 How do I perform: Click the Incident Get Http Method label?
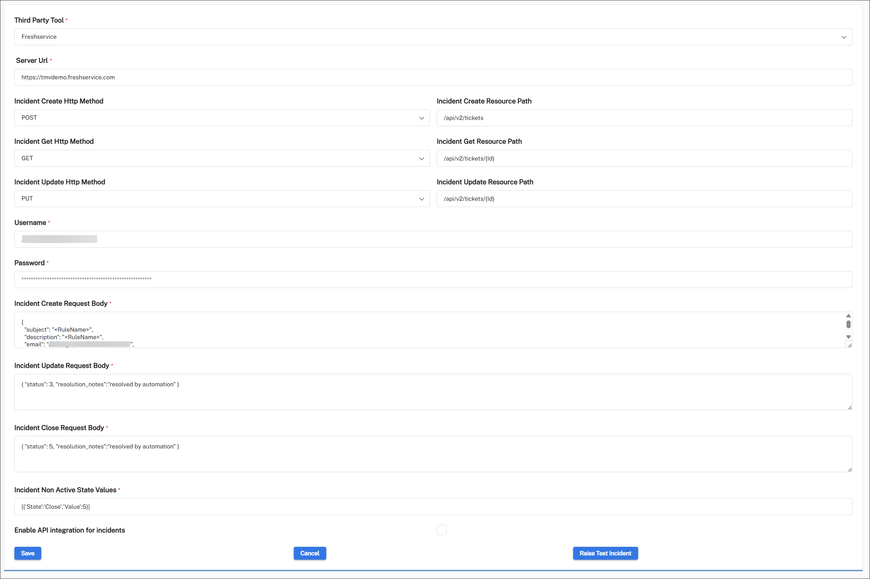(x=54, y=141)
